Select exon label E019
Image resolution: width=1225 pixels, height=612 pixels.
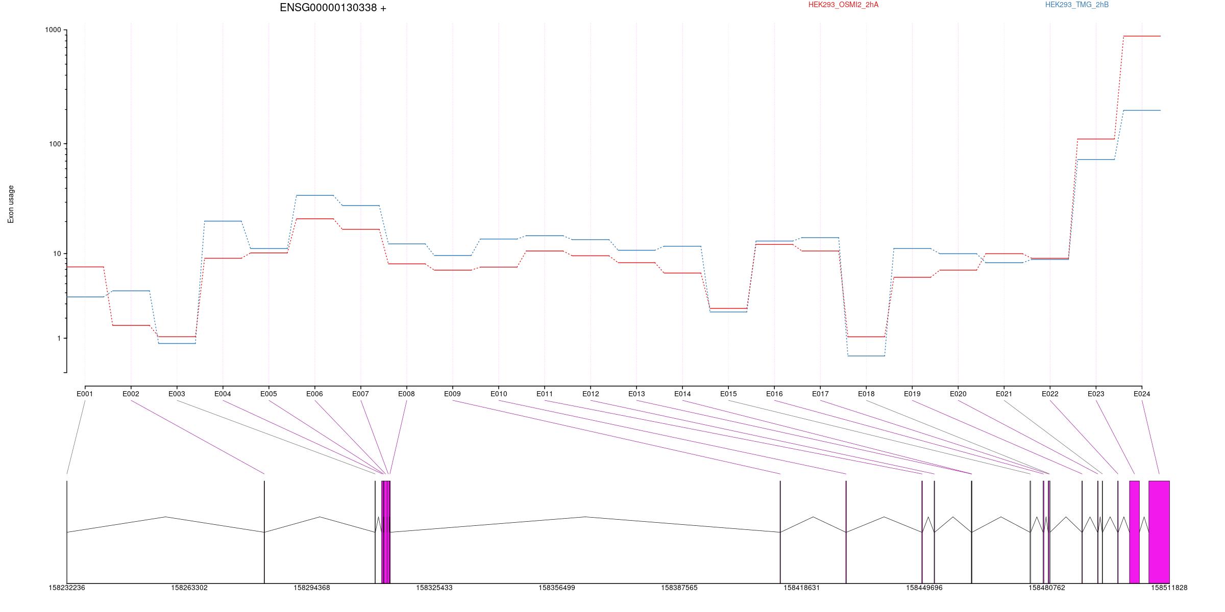coord(912,394)
